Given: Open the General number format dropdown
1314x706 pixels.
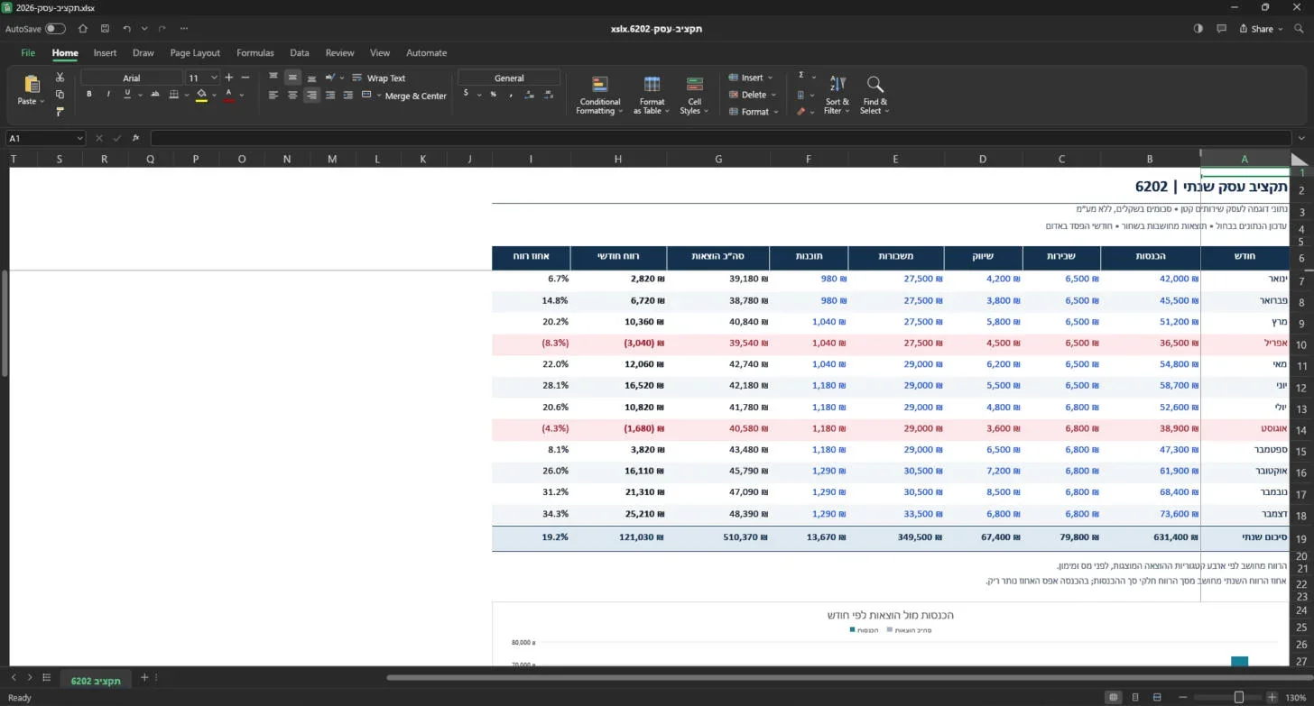Looking at the screenshot, I should point(509,78).
